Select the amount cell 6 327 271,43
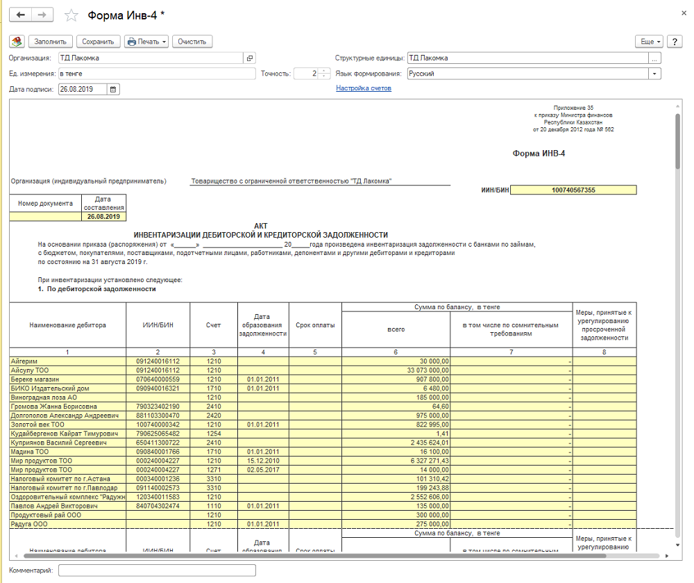The height and width of the screenshot is (583, 694). coord(396,461)
